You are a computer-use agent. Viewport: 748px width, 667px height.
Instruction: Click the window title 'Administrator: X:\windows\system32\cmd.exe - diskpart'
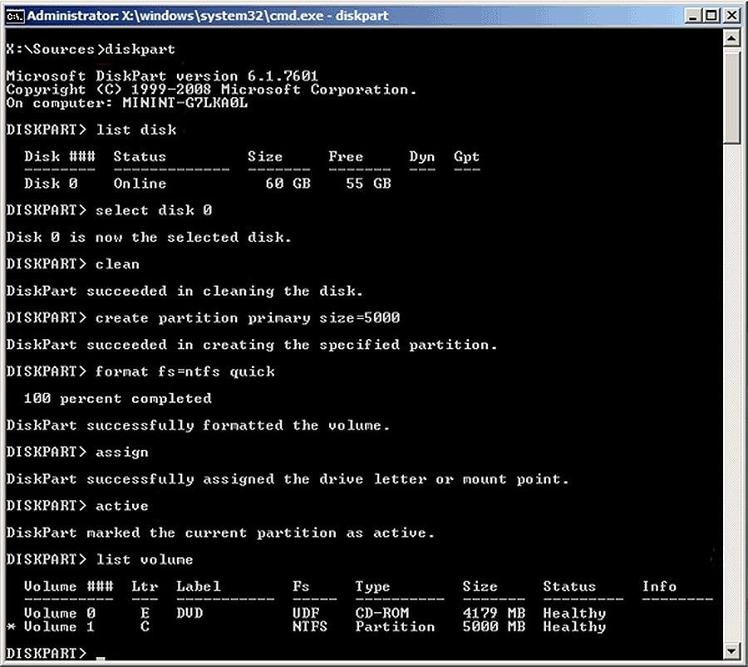(x=208, y=16)
